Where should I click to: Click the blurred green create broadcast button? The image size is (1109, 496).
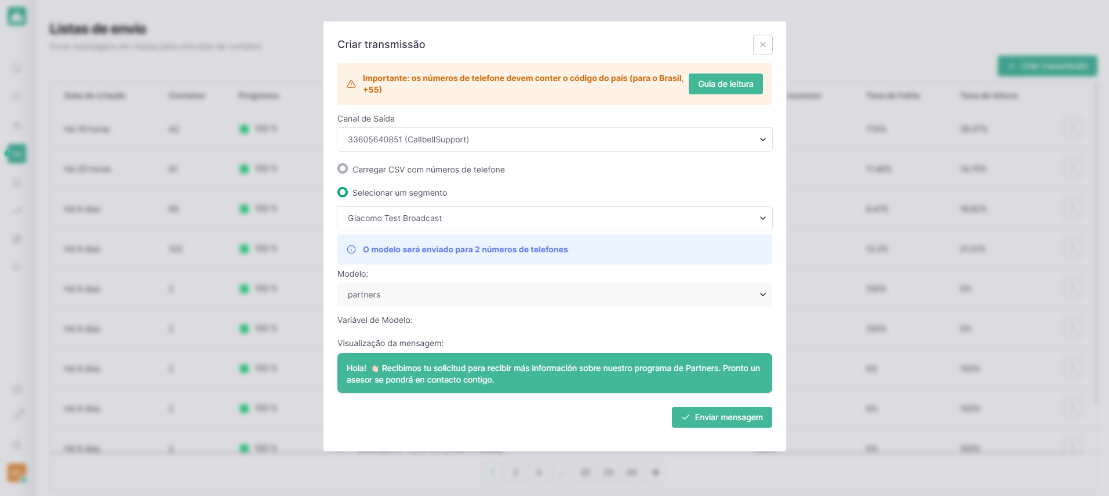point(1047,66)
